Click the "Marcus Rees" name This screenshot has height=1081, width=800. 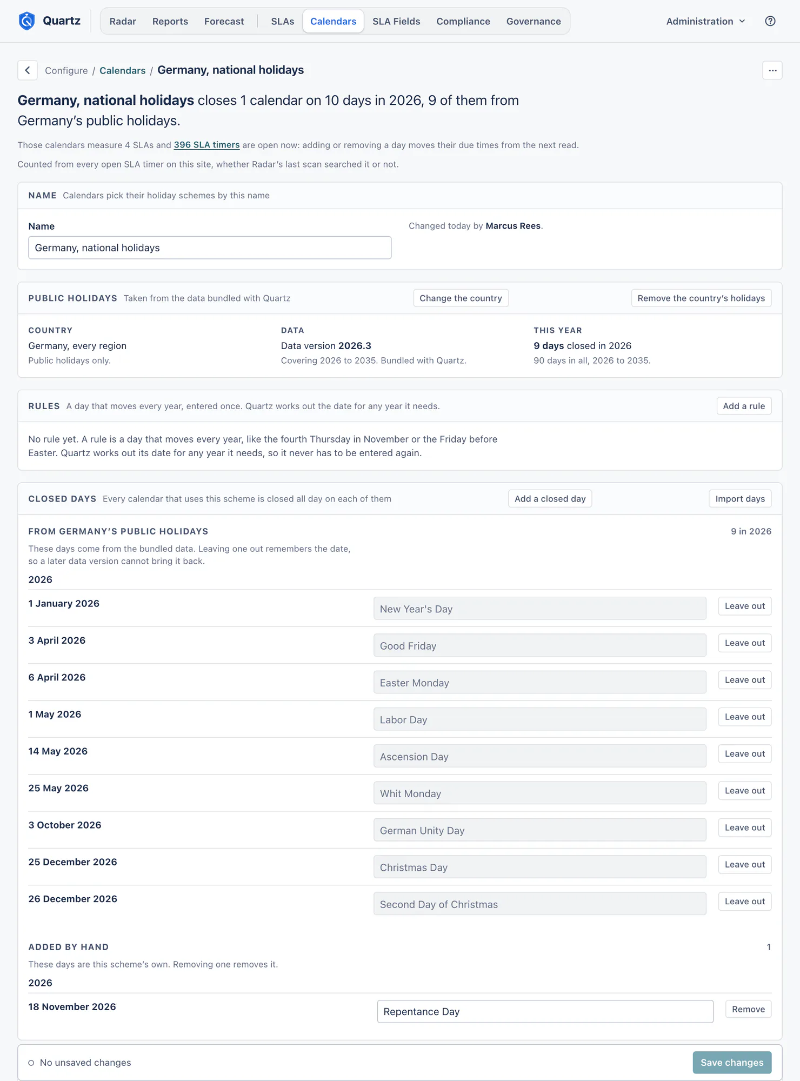tap(513, 226)
